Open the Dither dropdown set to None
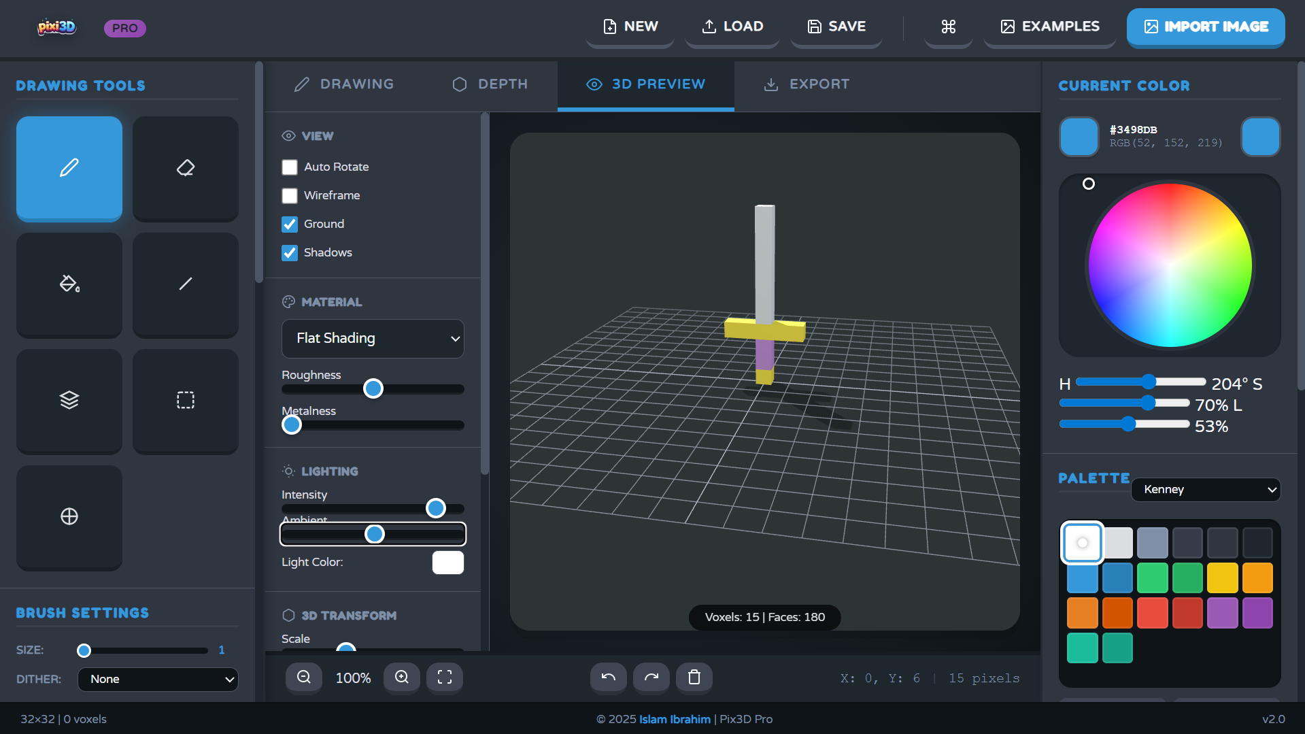This screenshot has height=734, width=1305. 158,680
